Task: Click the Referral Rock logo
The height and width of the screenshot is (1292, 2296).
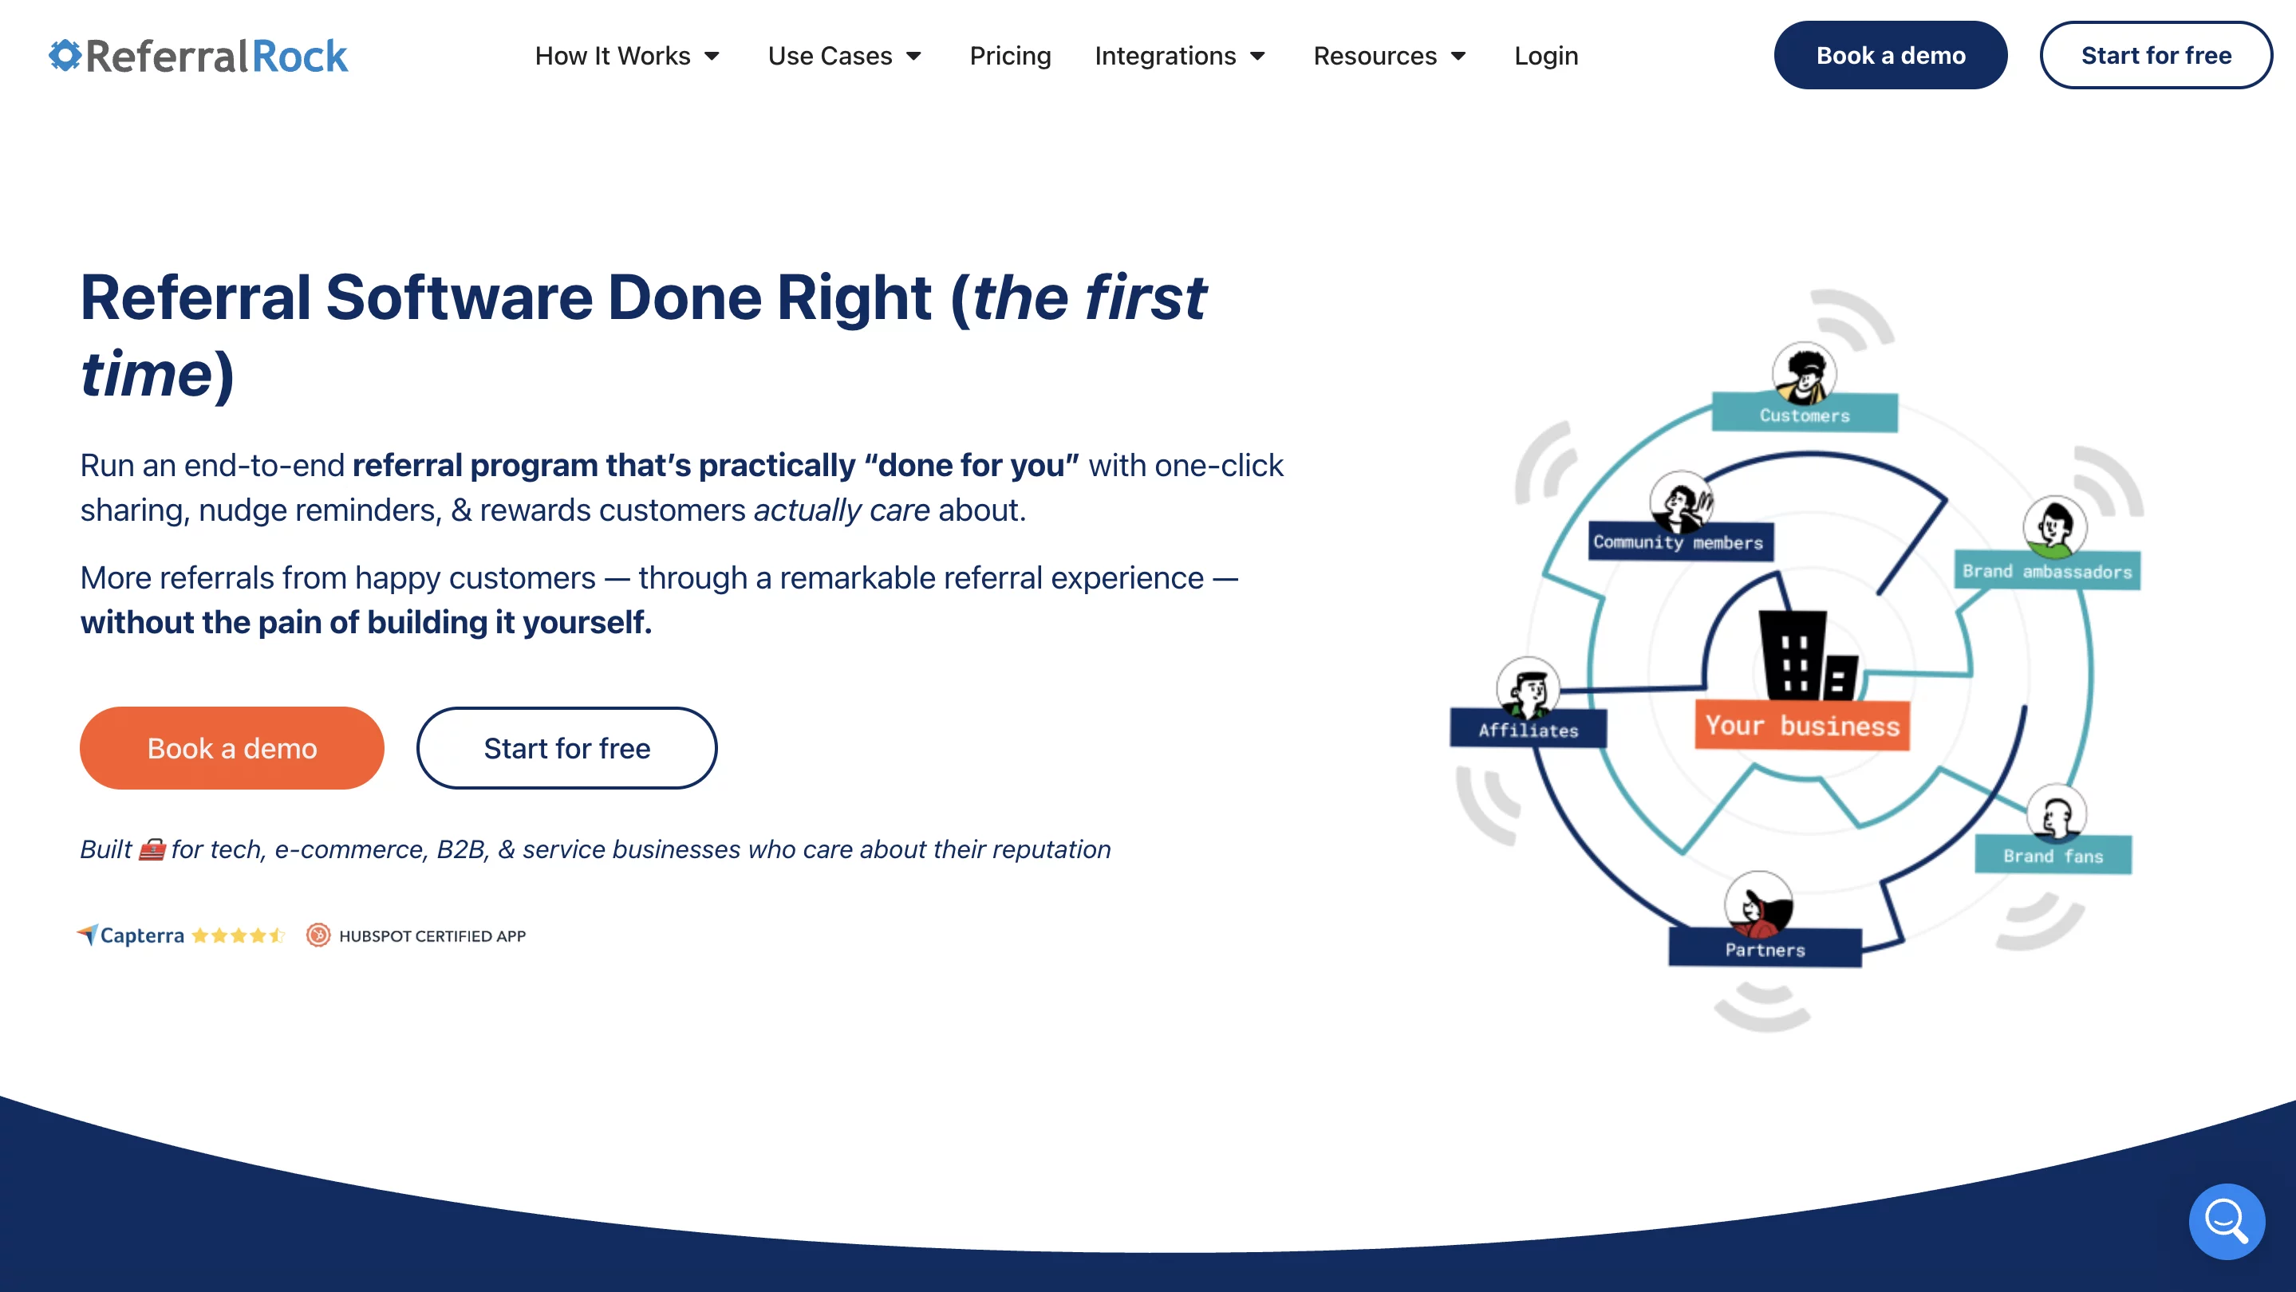Action: coord(198,55)
